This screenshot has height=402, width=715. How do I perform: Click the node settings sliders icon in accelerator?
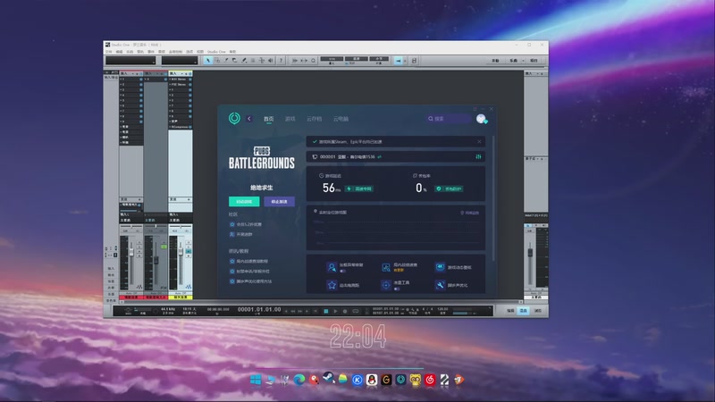(478, 157)
